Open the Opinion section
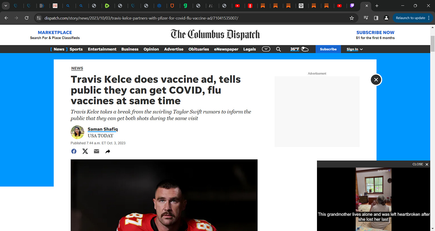The height and width of the screenshot is (231, 435). click(x=151, y=49)
